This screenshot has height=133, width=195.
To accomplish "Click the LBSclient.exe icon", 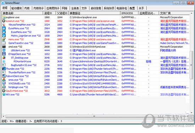I will click(x=4, y=50).
